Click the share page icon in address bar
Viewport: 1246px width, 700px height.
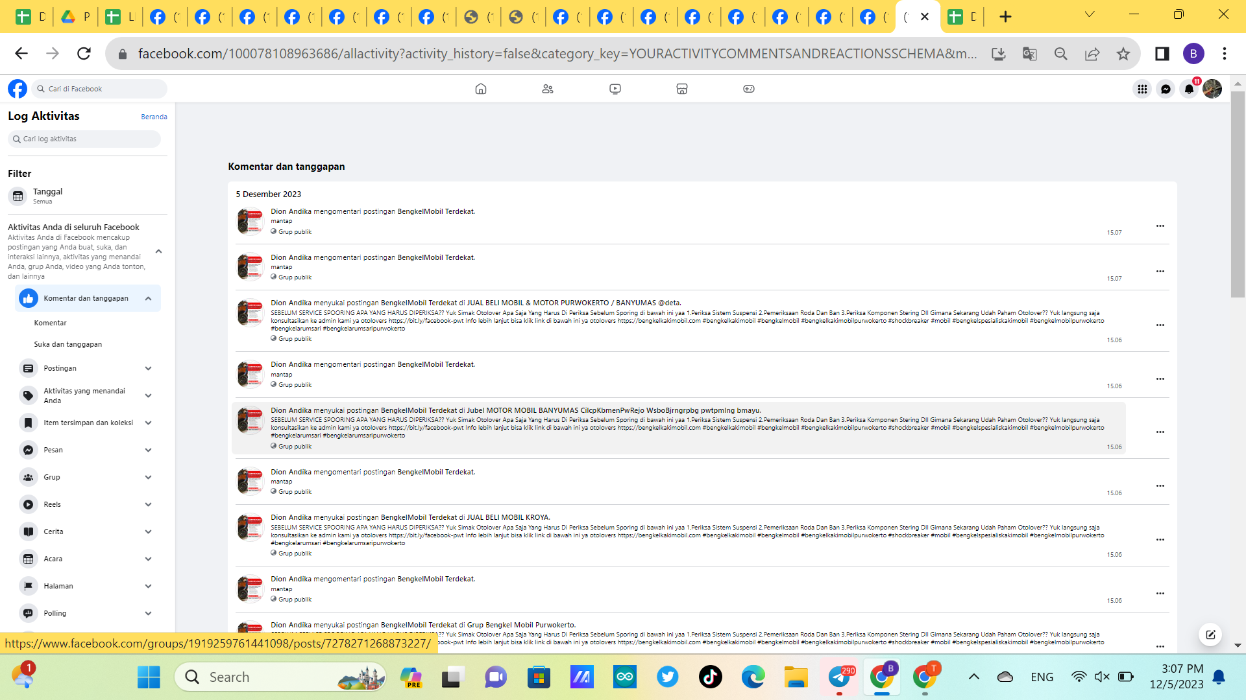[1092, 54]
